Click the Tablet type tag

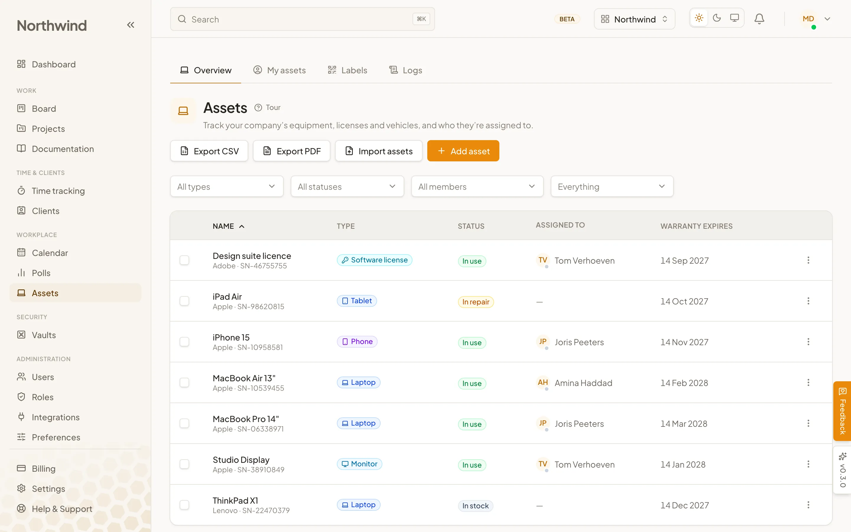[x=357, y=301]
